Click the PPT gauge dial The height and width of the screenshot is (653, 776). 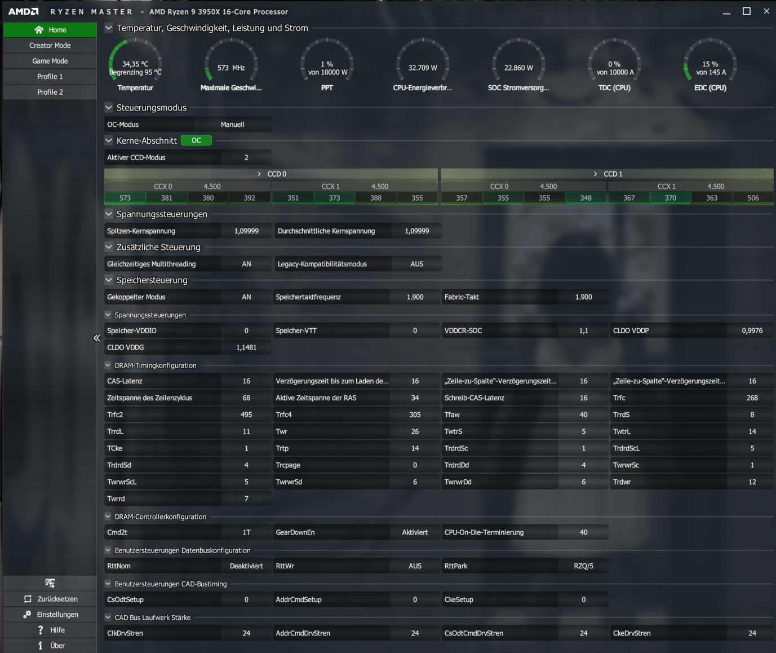[x=327, y=60]
